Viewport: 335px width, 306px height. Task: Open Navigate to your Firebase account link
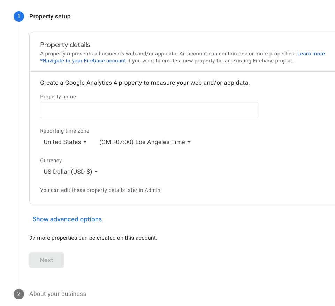point(83,61)
